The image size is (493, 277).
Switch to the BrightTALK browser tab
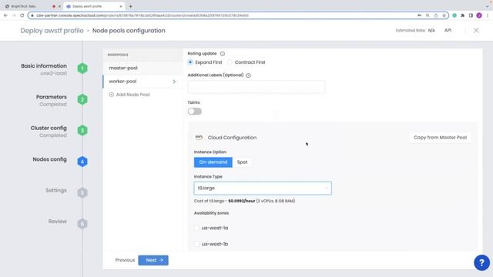coord(32,6)
